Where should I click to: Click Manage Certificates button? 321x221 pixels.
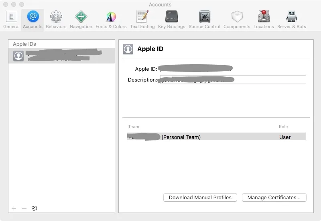[274, 197]
